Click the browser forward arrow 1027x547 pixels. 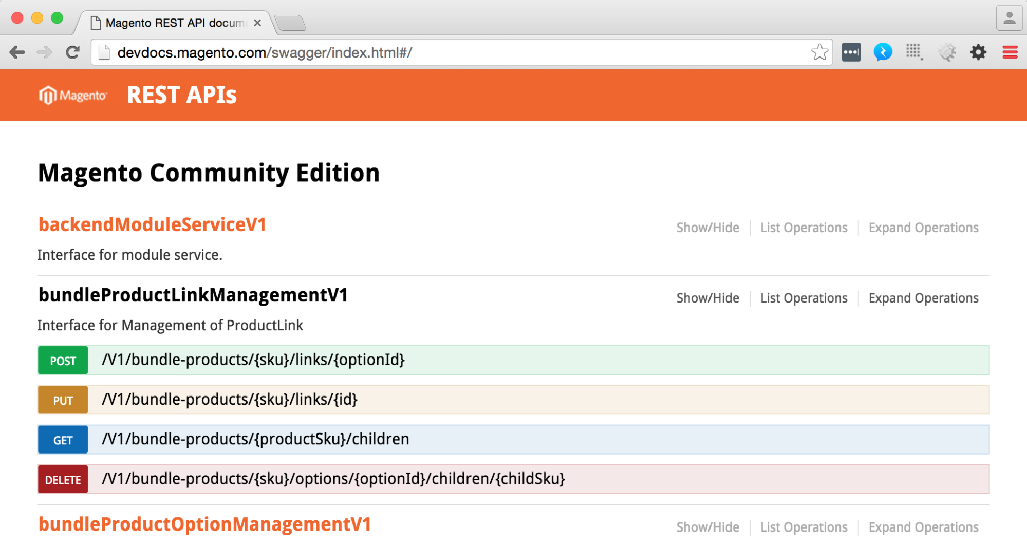point(45,52)
